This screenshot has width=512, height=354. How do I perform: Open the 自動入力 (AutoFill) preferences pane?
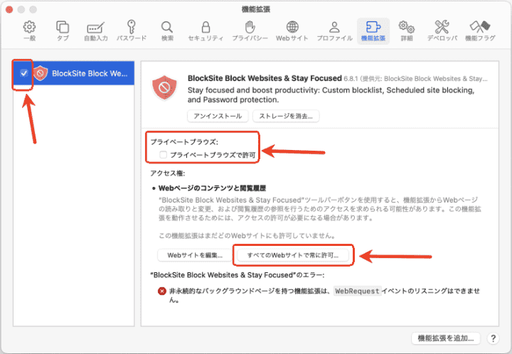[x=96, y=31]
